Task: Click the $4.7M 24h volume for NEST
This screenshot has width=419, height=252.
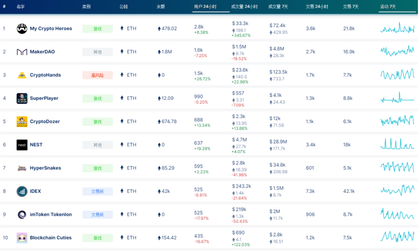Action: [239, 140]
